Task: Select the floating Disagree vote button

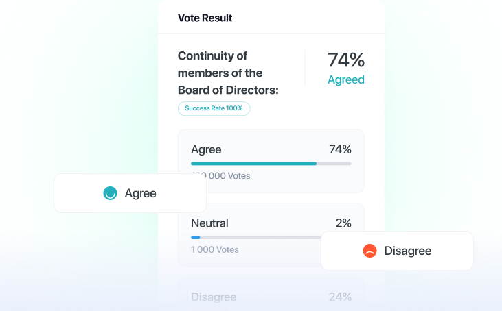Action: pos(397,251)
